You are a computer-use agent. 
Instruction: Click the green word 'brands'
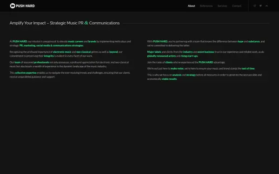(92, 41)
